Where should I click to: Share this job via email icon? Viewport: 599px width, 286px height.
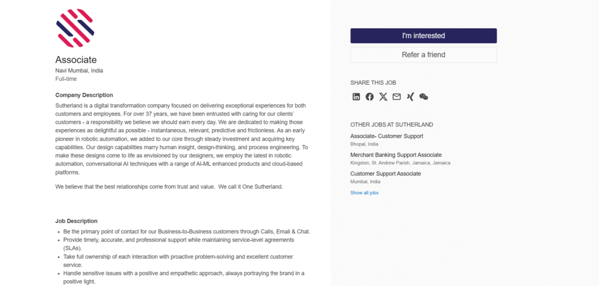(397, 97)
